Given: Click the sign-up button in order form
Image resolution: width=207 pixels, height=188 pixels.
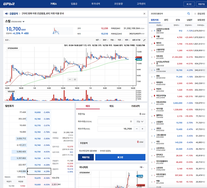Looking at the screenshot, I should point(86,157).
